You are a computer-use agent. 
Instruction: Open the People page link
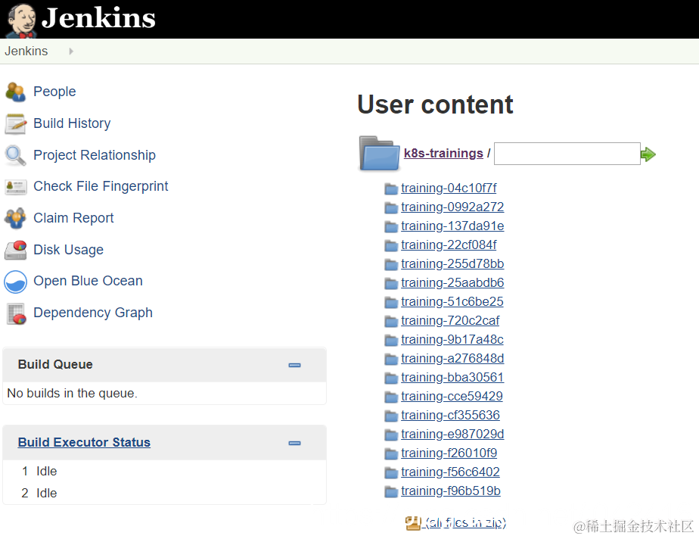click(x=54, y=92)
